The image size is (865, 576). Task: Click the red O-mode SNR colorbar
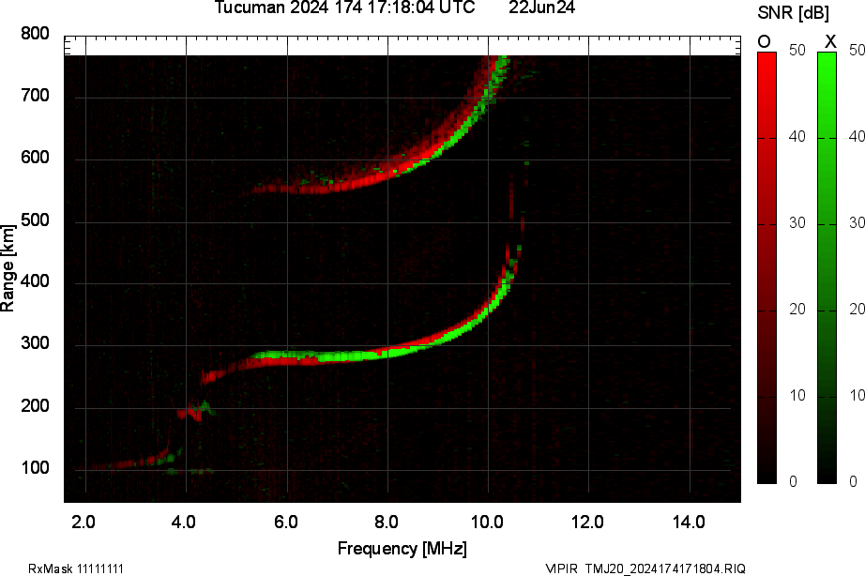coord(766,267)
